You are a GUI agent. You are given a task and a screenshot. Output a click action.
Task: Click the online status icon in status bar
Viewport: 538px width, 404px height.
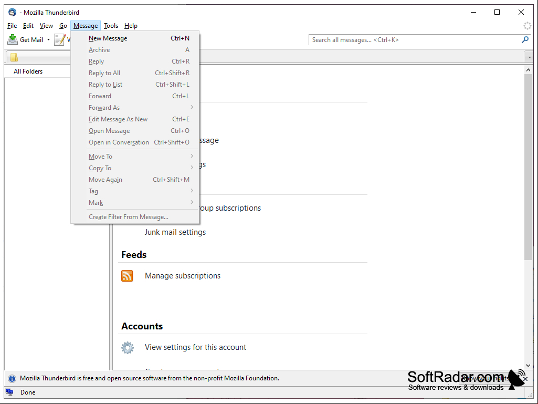(9, 392)
